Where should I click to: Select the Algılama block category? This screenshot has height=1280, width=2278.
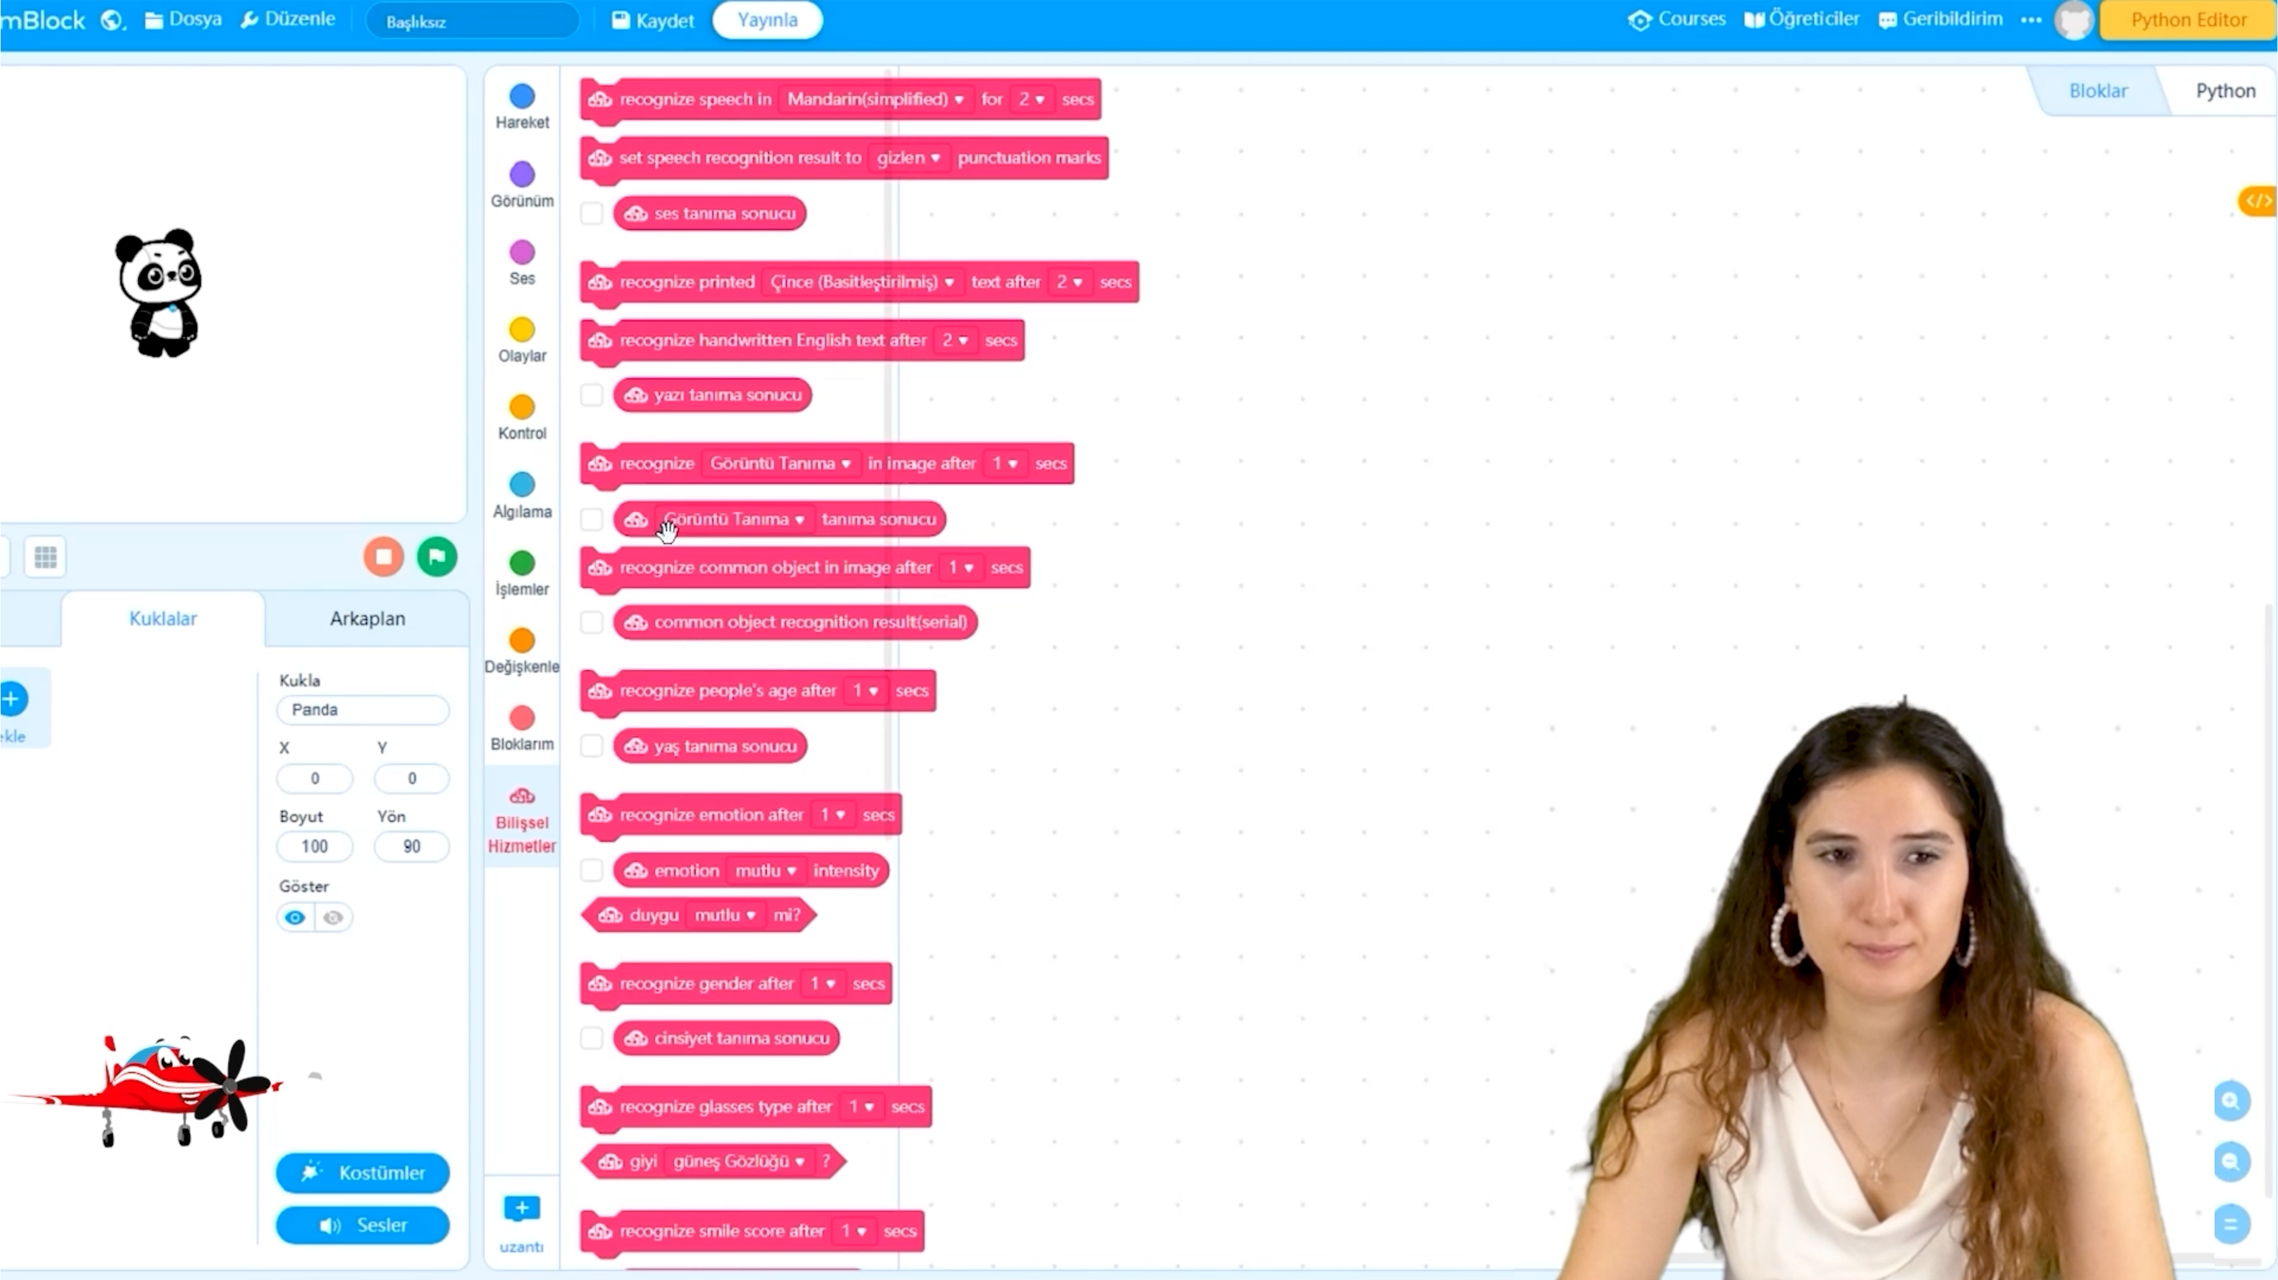pos(522,493)
